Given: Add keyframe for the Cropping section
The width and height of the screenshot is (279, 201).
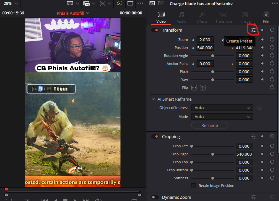Looking at the screenshot, I should click(x=262, y=136).
